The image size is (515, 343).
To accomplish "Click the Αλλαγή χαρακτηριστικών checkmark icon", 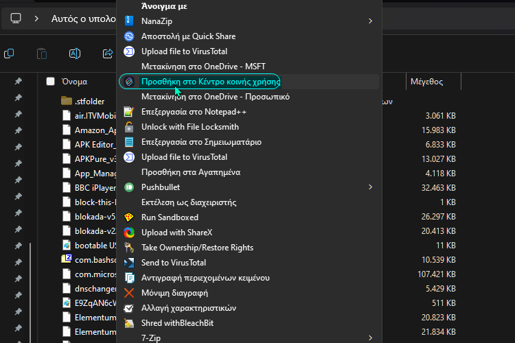I will coord(129,308).
